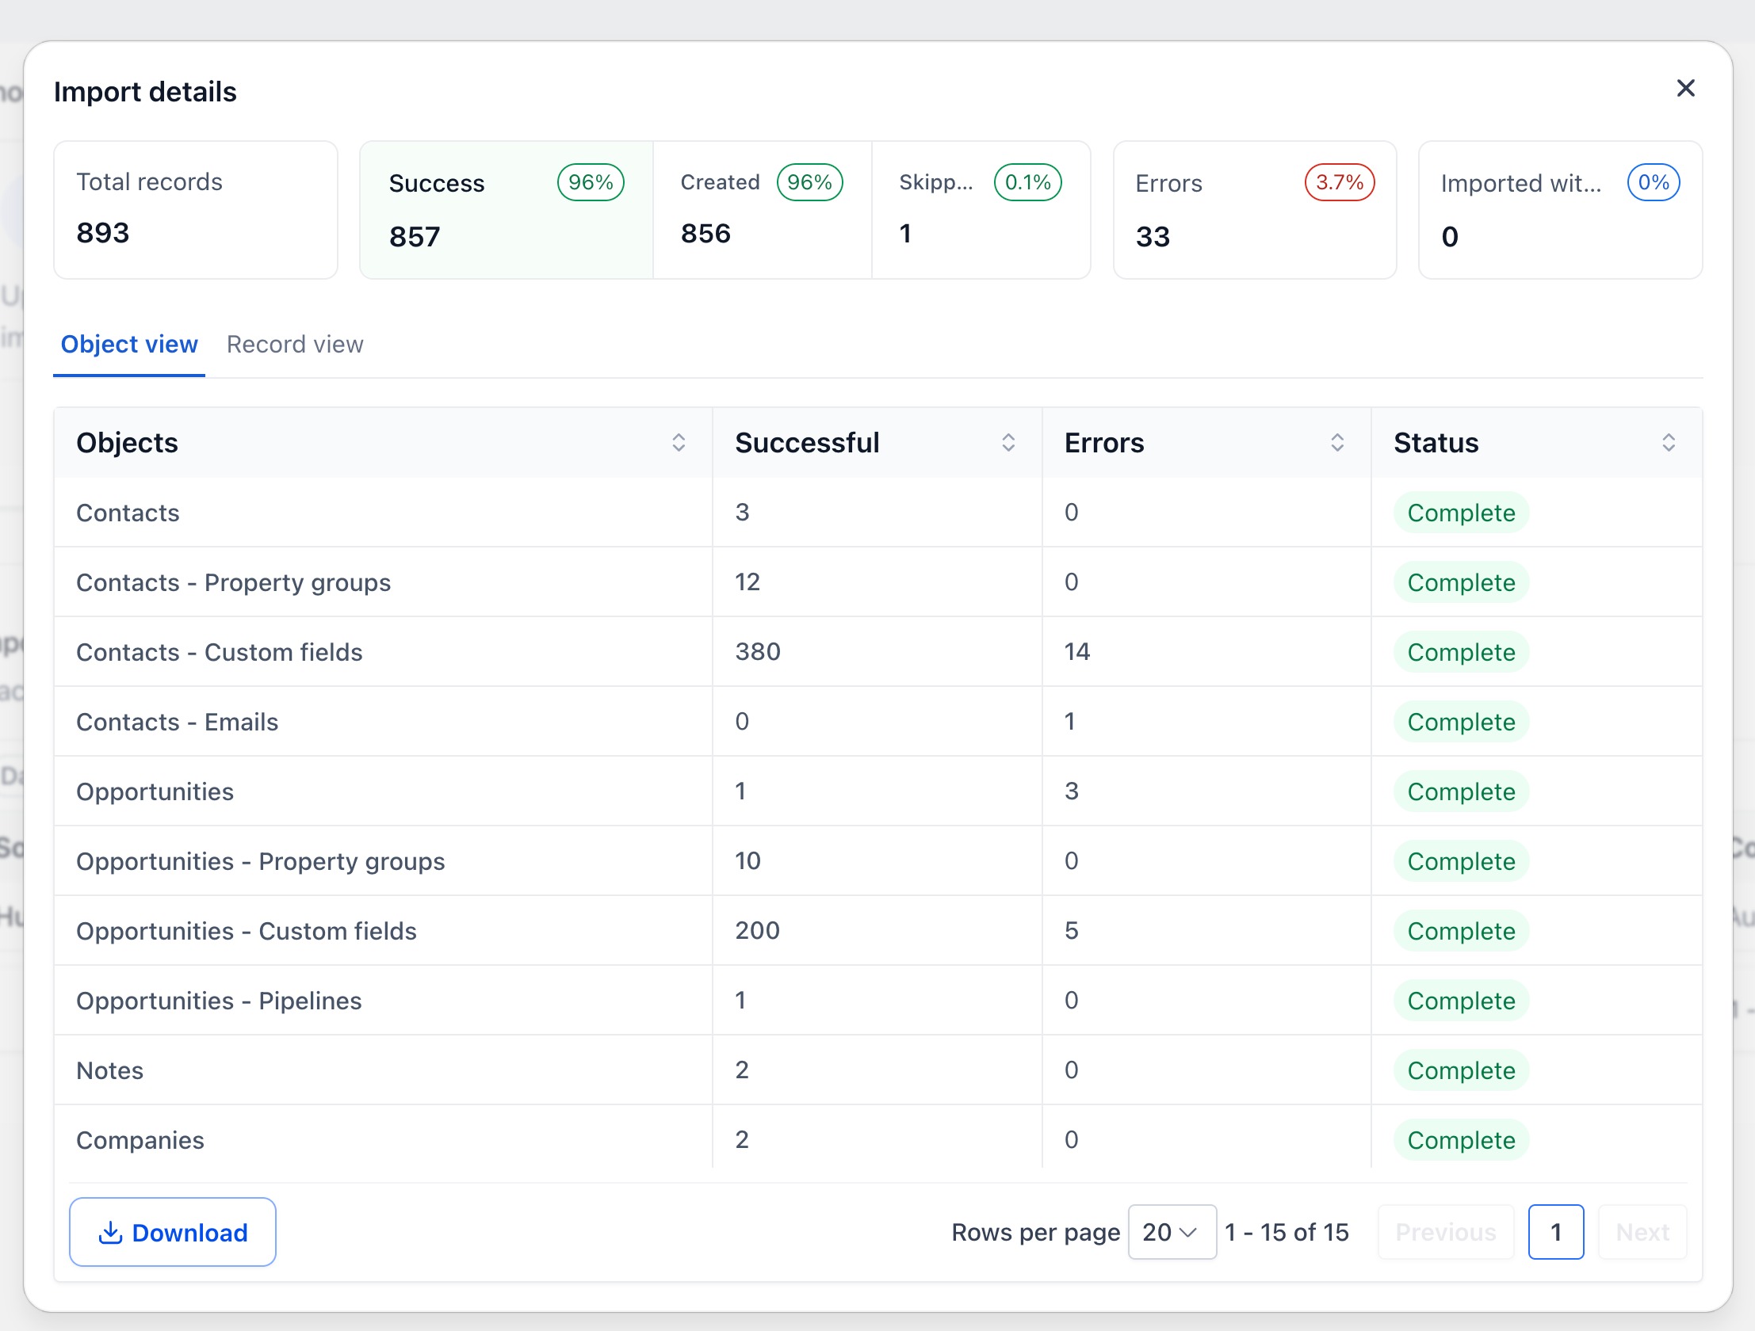Click Complete status for Opportunities row
Viewport: 1755px width, 1331px height.
click(1461, 791)
